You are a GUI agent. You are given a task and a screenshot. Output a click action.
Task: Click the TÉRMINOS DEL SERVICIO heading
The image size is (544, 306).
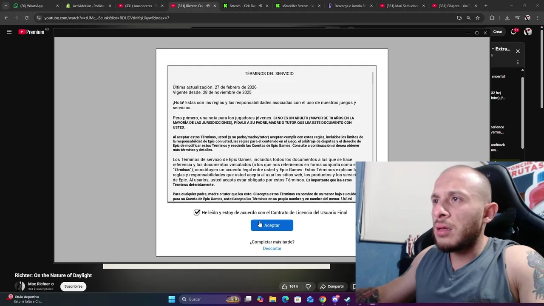click(269, 74)
